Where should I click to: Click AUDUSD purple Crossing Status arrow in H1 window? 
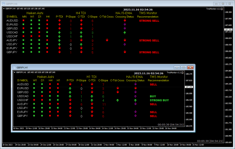click(x=135, y=84)
